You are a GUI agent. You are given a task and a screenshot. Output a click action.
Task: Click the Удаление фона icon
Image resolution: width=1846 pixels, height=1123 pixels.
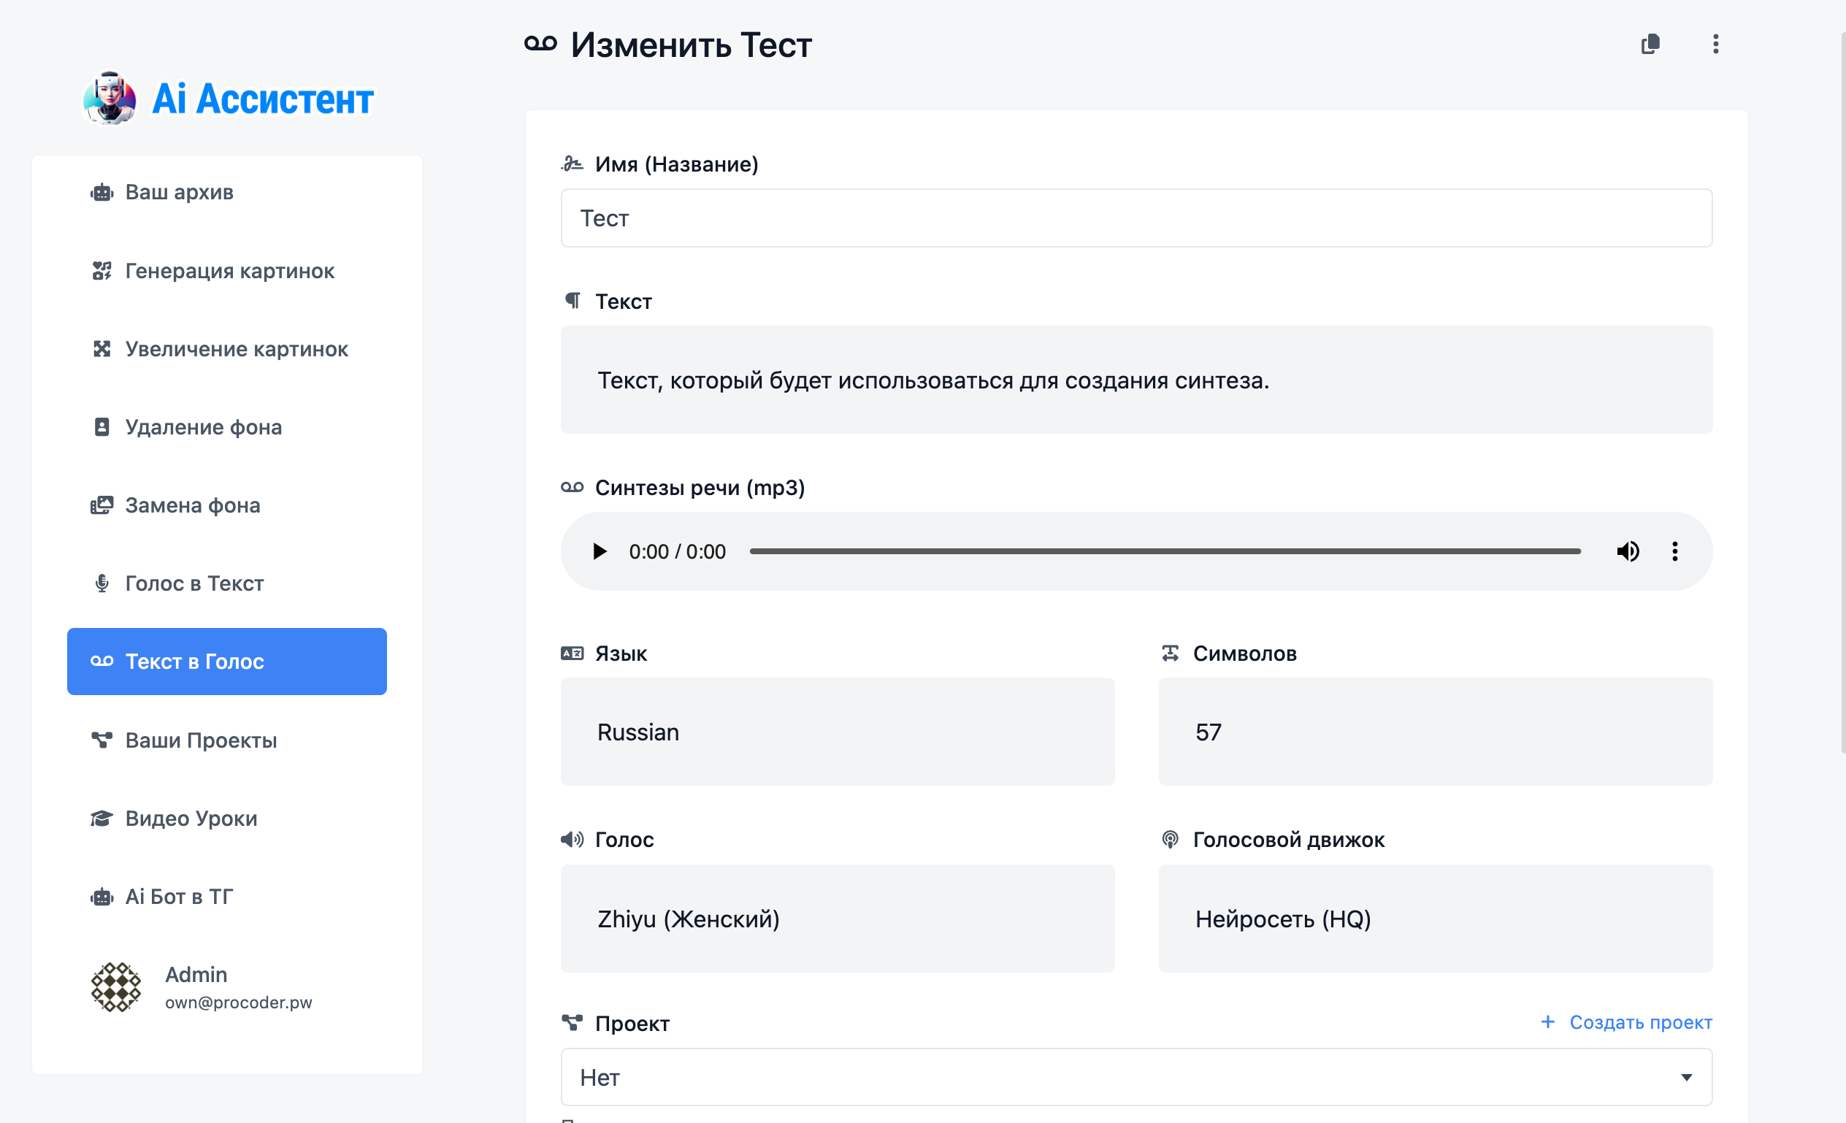pos(102,427)
